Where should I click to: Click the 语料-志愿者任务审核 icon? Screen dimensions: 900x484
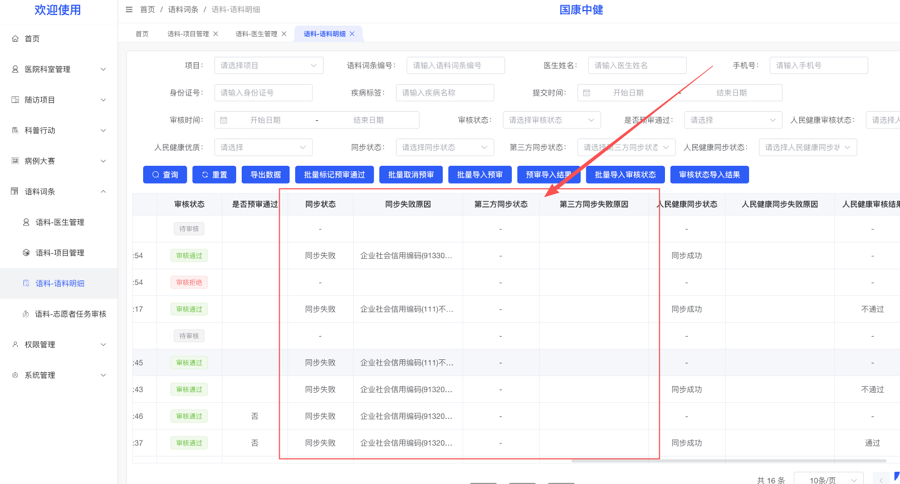point(26,314)
